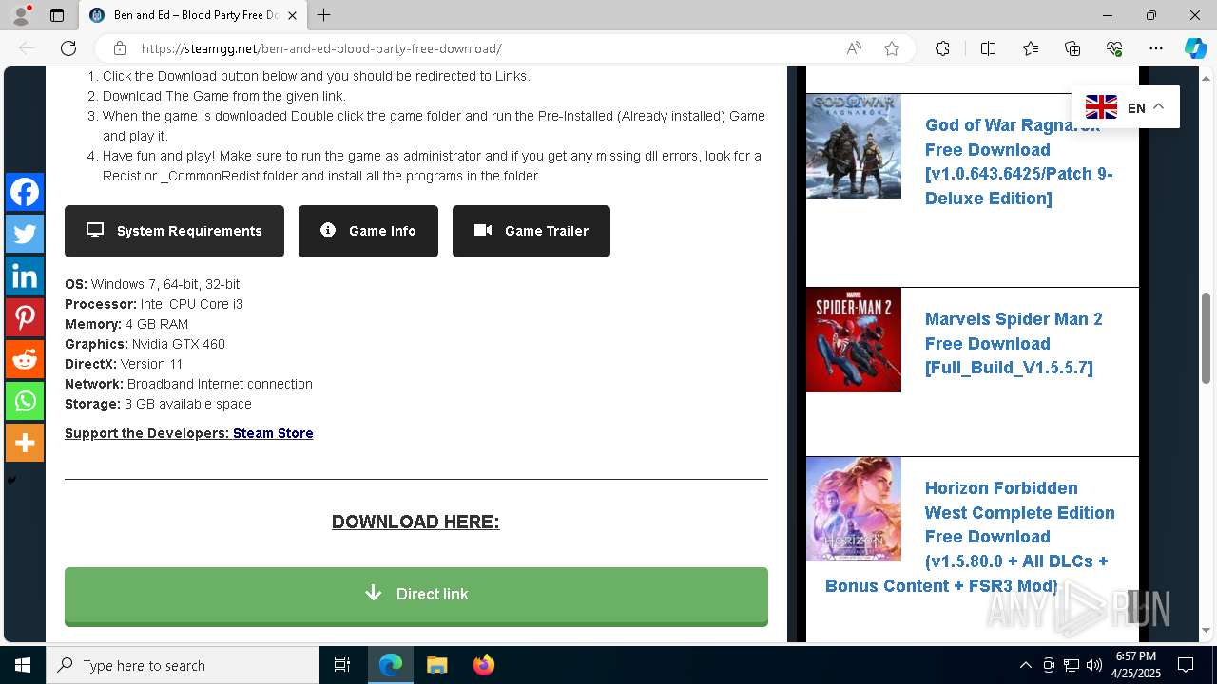Open the Steam Store support link

click(273, 433)
